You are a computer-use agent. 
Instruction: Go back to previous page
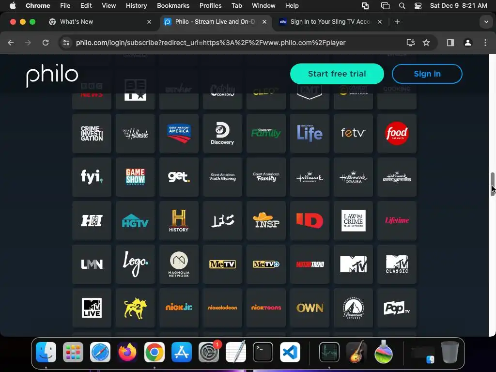(11, 43)
